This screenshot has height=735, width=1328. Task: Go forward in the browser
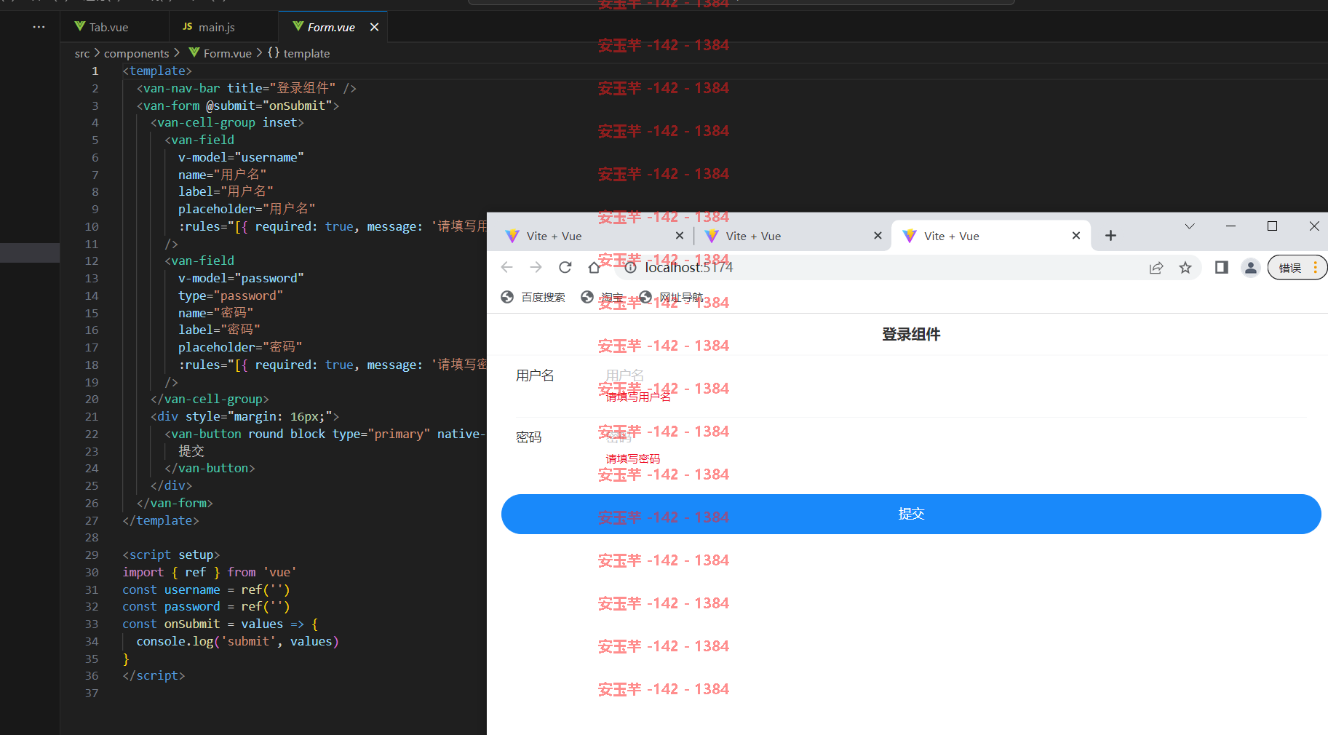pyautogui.click(x=536, y=267)
